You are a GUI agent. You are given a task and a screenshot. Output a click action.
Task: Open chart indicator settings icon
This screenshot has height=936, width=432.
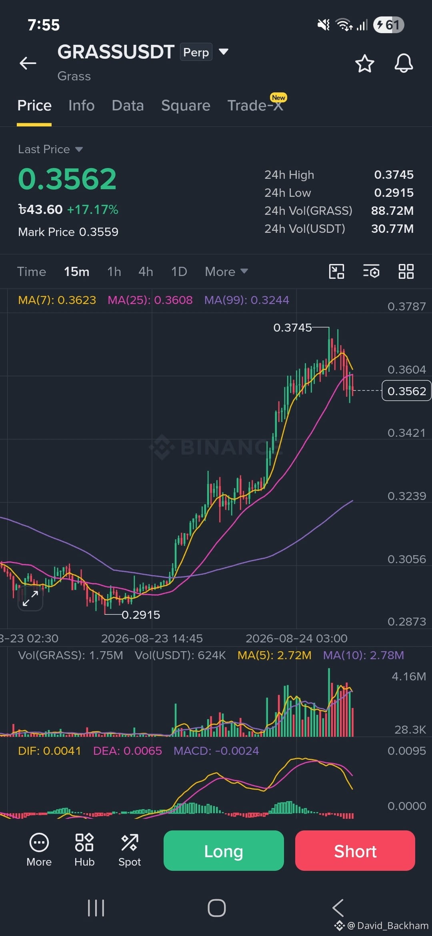click(371, 272)
